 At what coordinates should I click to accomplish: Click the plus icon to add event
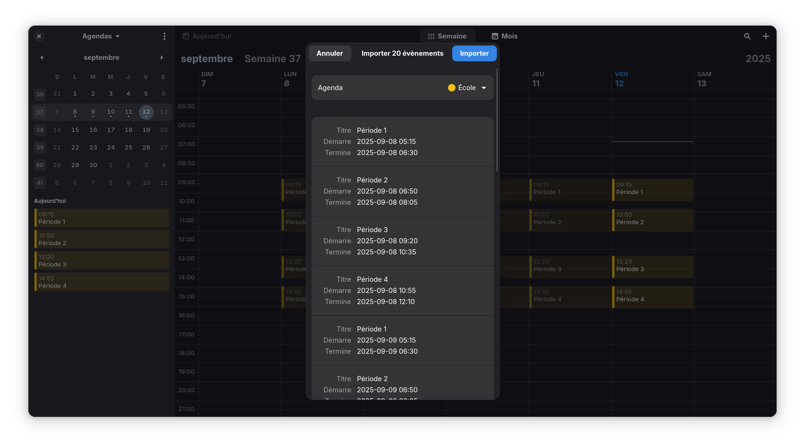coord(765,36)
